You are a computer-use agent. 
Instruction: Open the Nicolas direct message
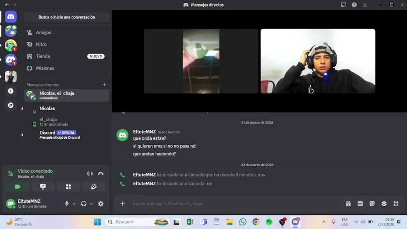click(67, 109)
